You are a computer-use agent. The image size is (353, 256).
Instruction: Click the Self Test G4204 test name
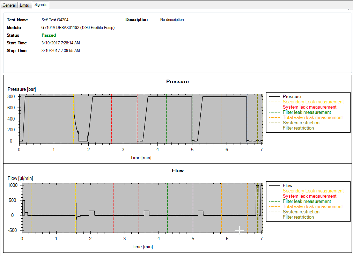(57, 20)
